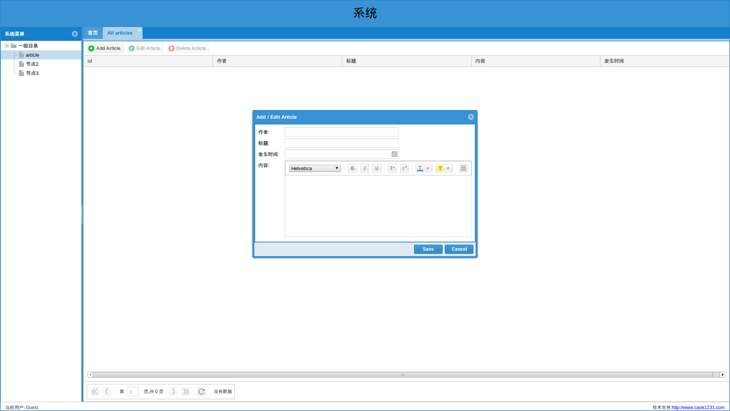The image size is (730, 411).
Task: Collapse the 一级目录 tree folder
Action: coord(6,46)
